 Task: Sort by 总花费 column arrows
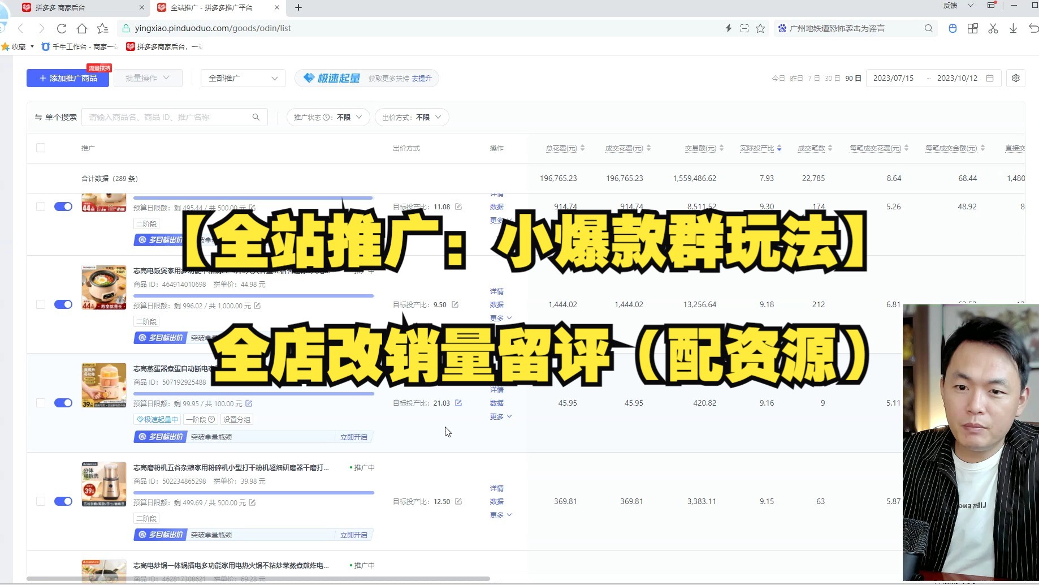(582, 148)
